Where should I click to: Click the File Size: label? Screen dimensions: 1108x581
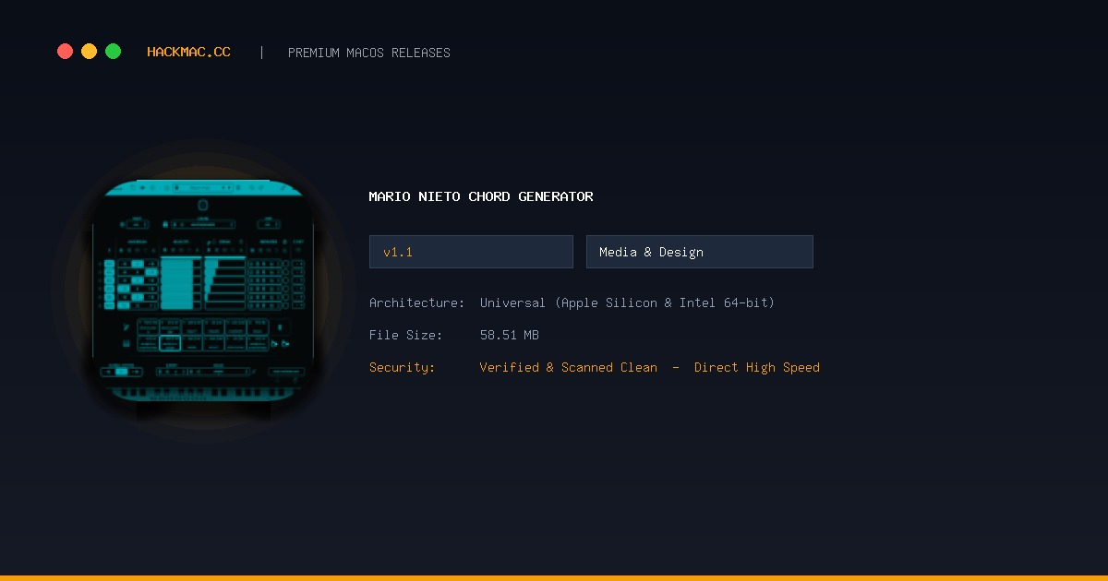pos(406,335)
